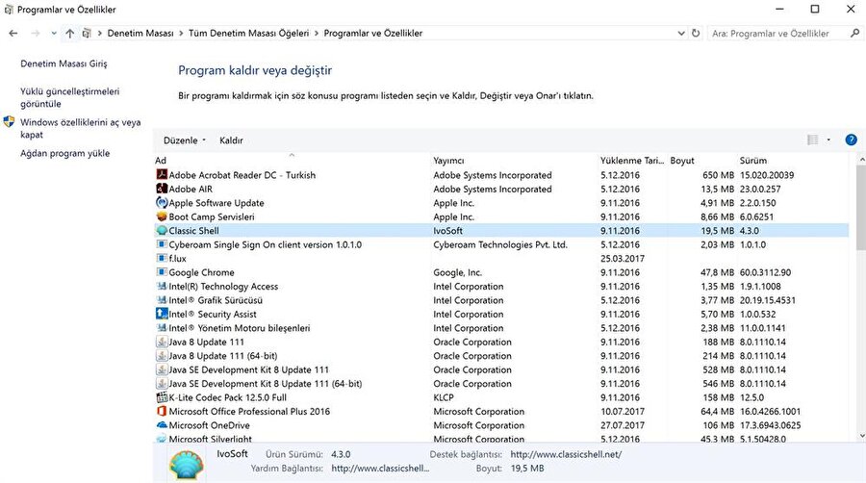The width and height of the screenshot is (866, 483).
Task: Click the Cyberoam Single Sign On icon
Action: [x=162, y=244]
